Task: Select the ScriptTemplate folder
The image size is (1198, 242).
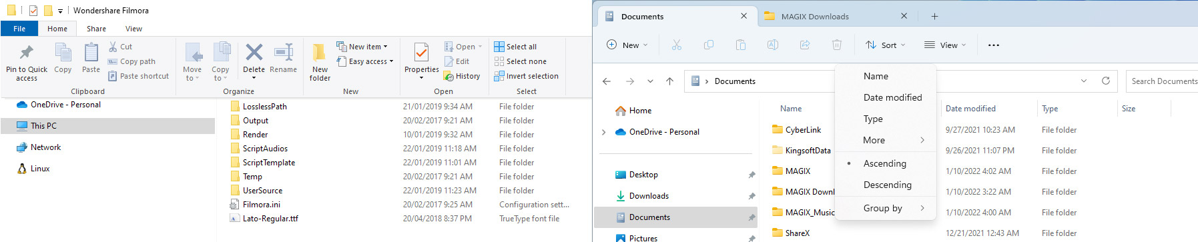Action: [268, 163]
